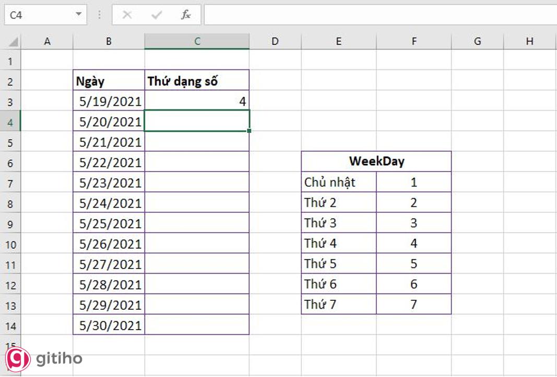Click the "Chủ nhật" cell
The image size is (557, 377).
338,183
